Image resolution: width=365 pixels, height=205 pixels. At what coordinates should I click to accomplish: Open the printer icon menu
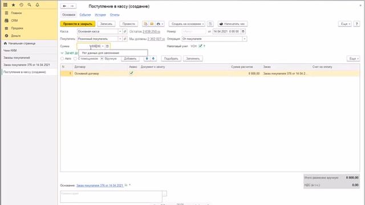pos(160,24)
